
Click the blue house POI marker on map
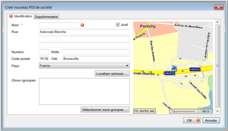click(174, 69)
